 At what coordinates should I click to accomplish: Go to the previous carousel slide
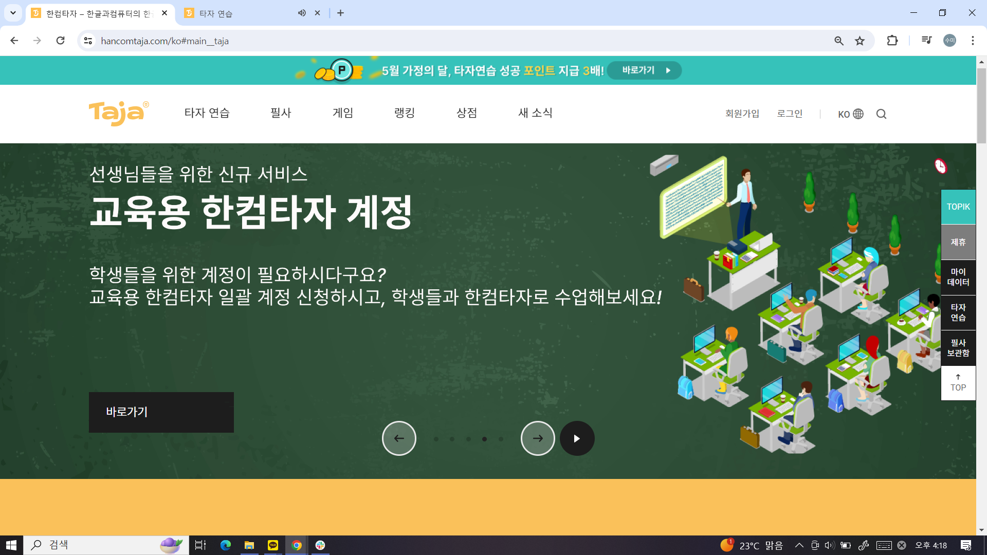coord(399,438)
